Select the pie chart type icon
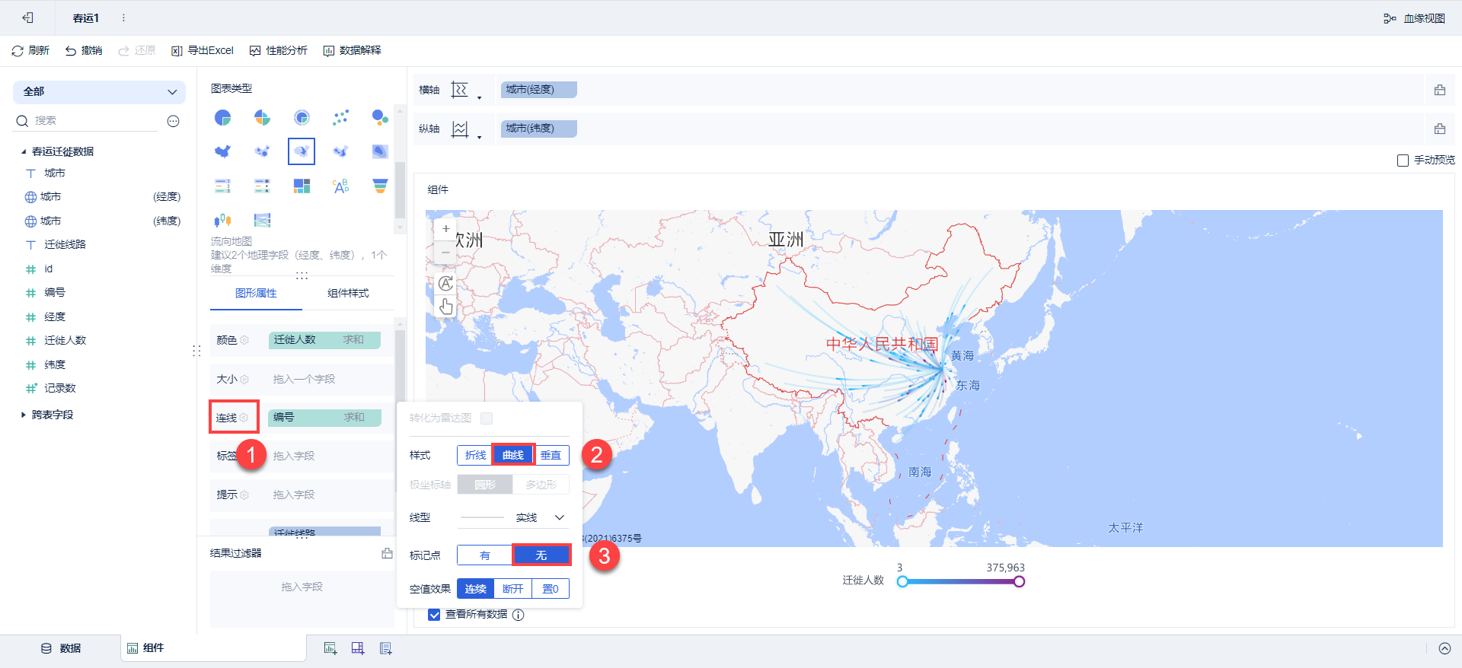 point(222,117)
